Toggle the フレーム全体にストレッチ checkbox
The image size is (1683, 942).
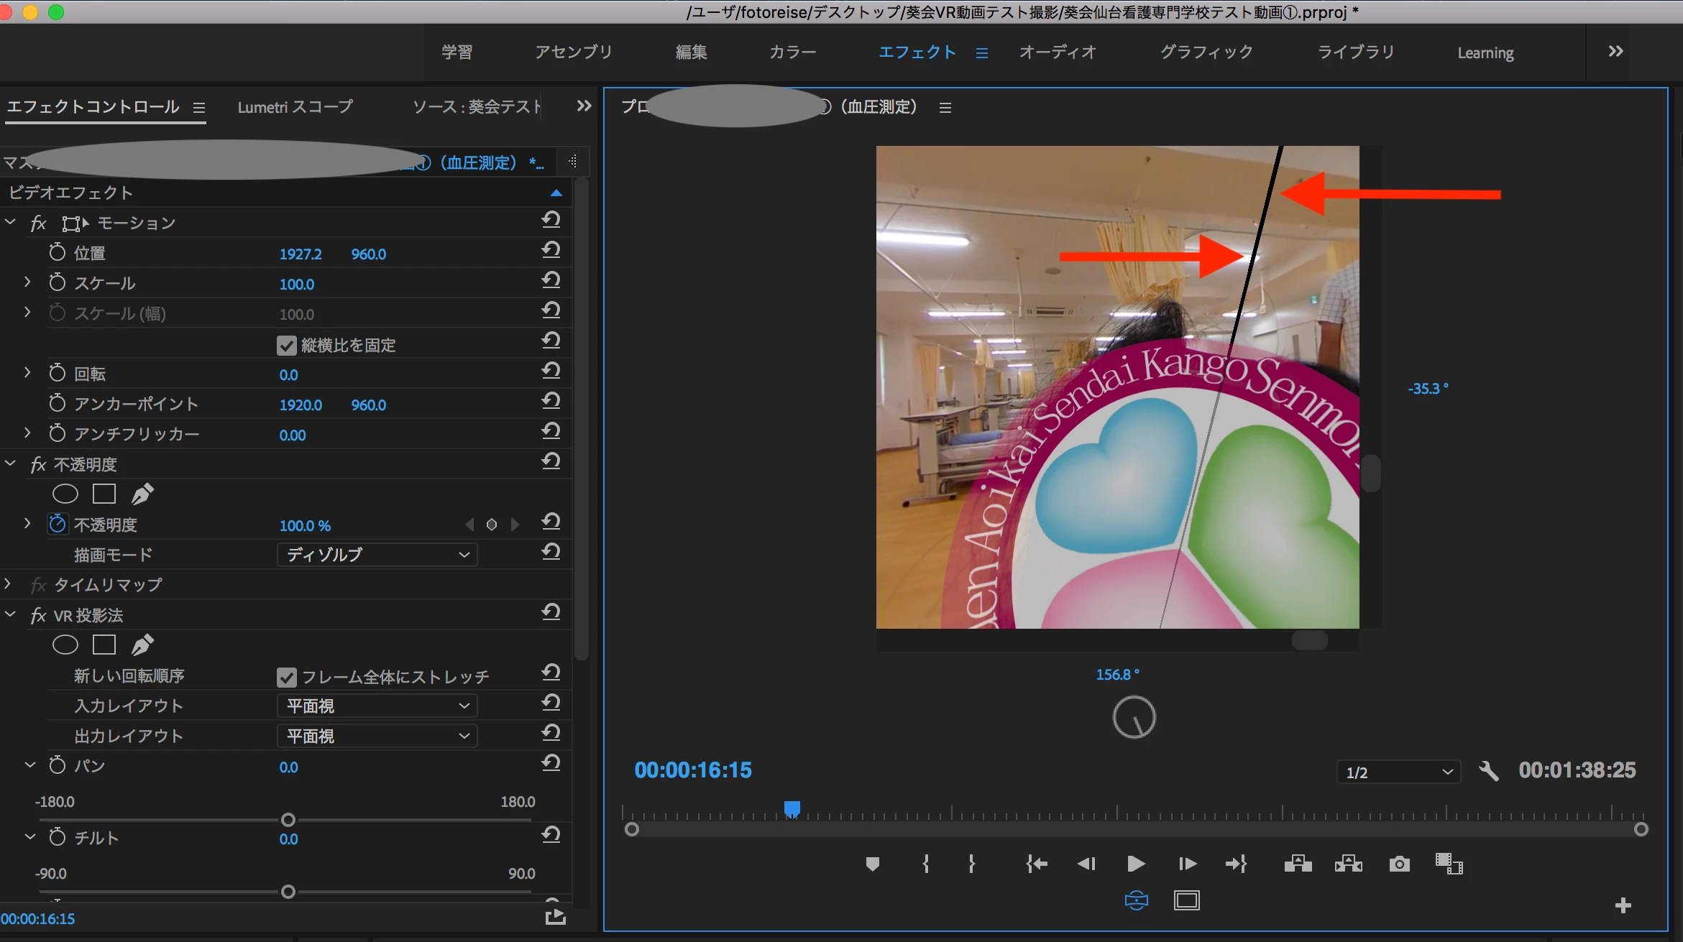coord(286,678)
